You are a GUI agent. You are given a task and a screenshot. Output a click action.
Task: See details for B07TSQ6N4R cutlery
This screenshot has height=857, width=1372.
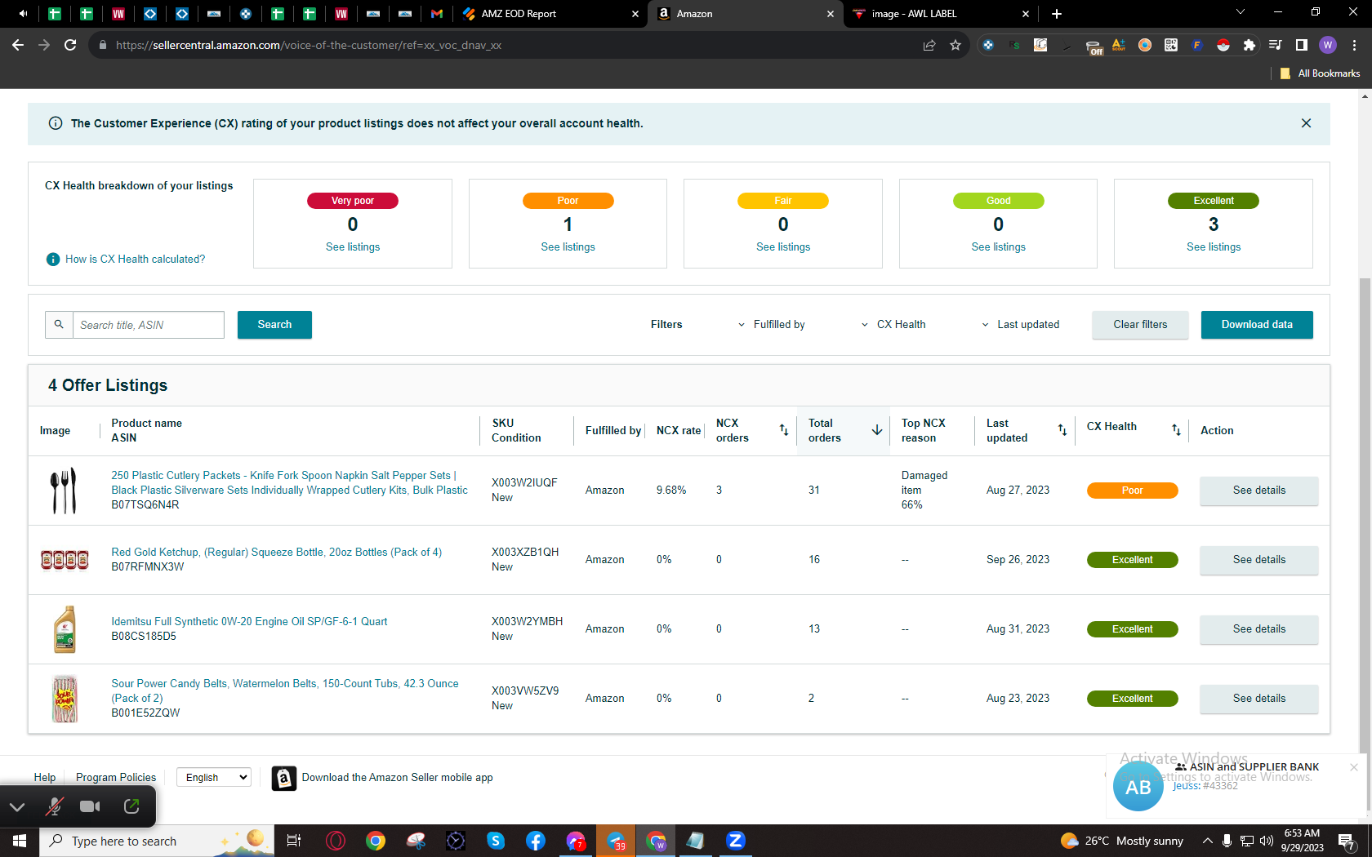(1258, 491)
